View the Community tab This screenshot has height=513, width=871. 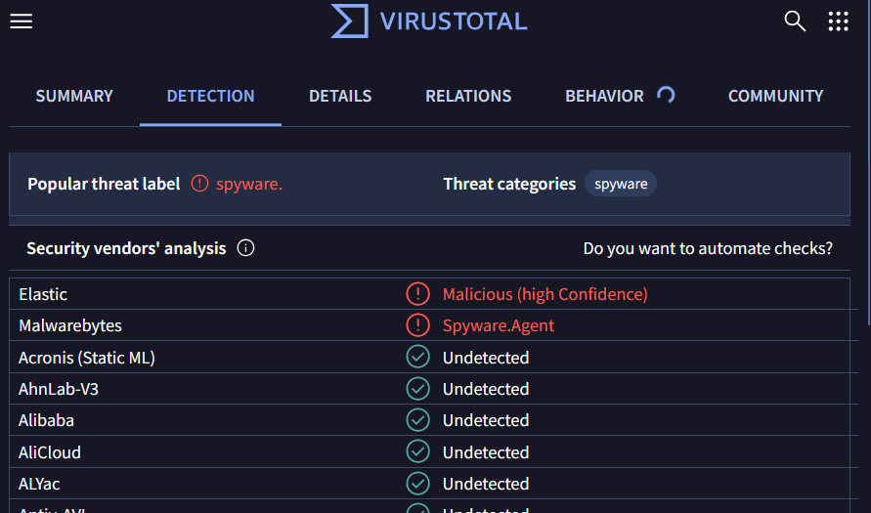click(775, 96)
